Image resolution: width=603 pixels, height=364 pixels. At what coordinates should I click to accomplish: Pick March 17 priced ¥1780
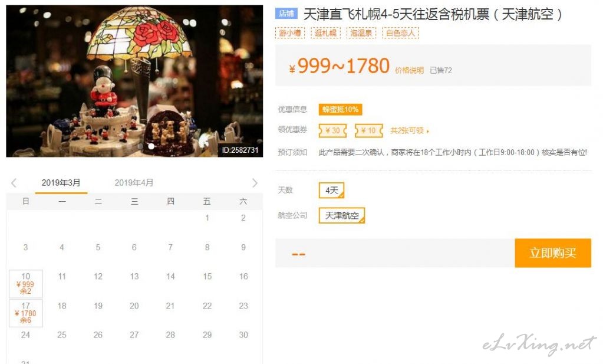click(x=26, y=313)
